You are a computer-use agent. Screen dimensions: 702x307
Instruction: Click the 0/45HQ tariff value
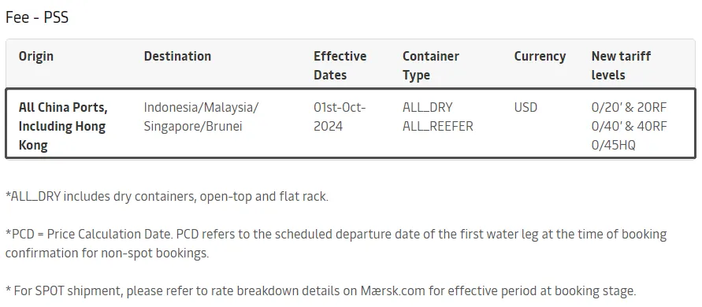[613, 146]
